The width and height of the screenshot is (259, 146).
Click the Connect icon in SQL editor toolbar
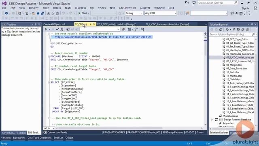(x=68, y=29)
